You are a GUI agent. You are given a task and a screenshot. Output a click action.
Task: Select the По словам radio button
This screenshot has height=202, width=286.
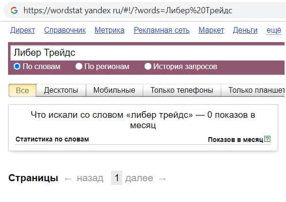(17, 66)
